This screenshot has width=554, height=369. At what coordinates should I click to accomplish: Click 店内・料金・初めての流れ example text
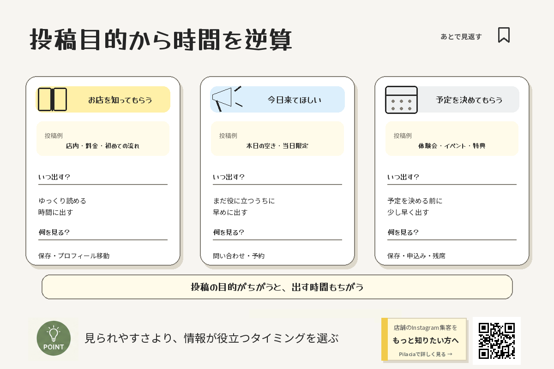tap(102, 146)
